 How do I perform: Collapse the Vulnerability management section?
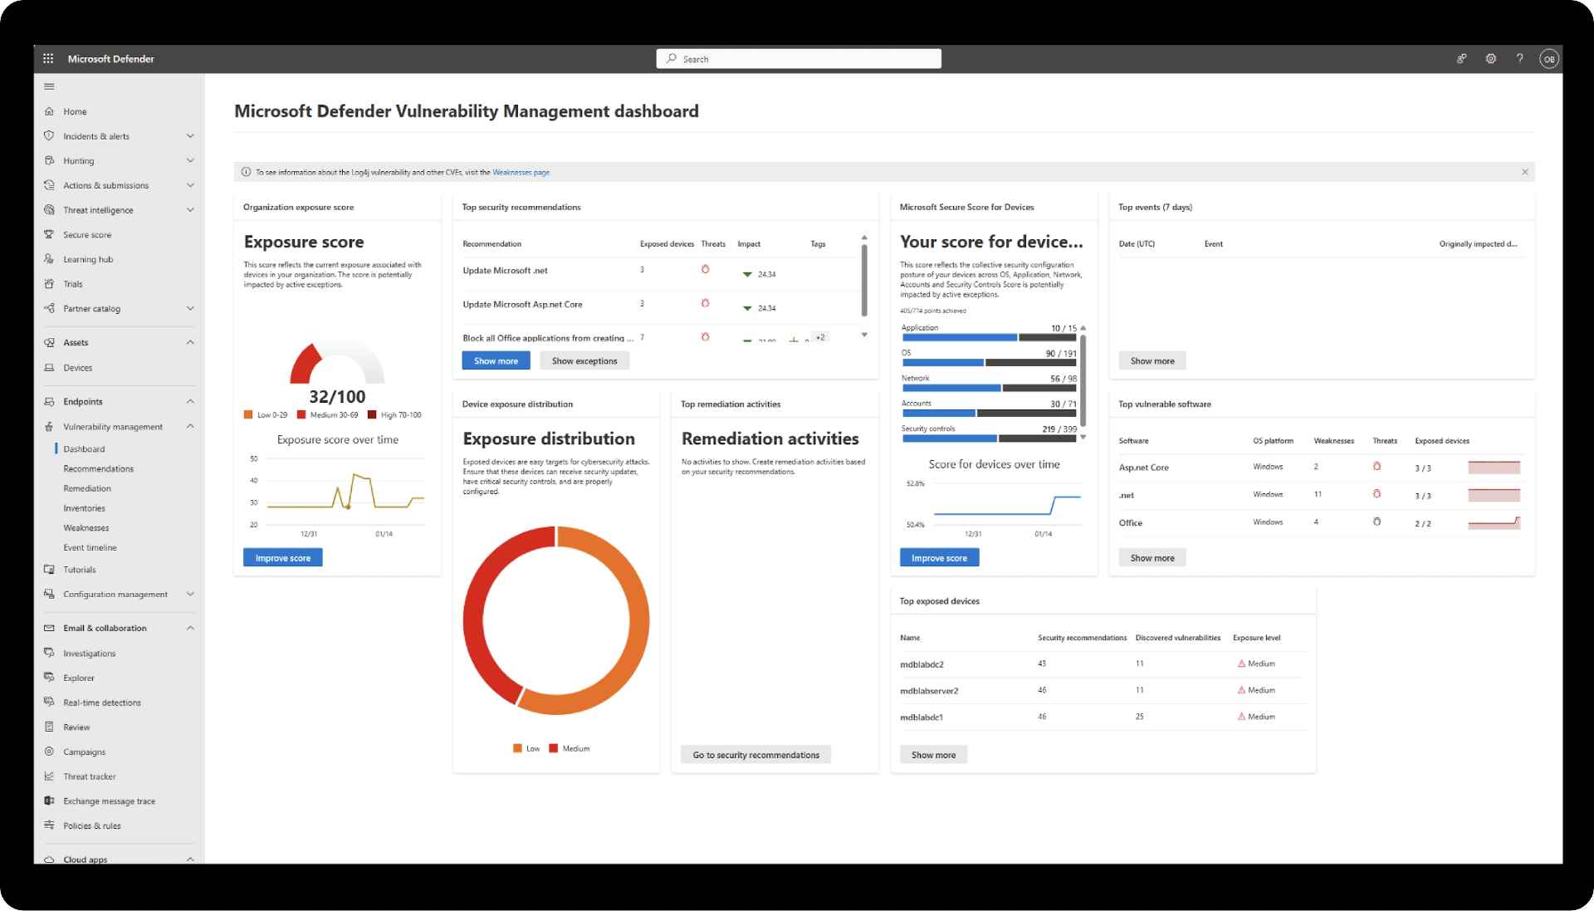click(190, 426)
